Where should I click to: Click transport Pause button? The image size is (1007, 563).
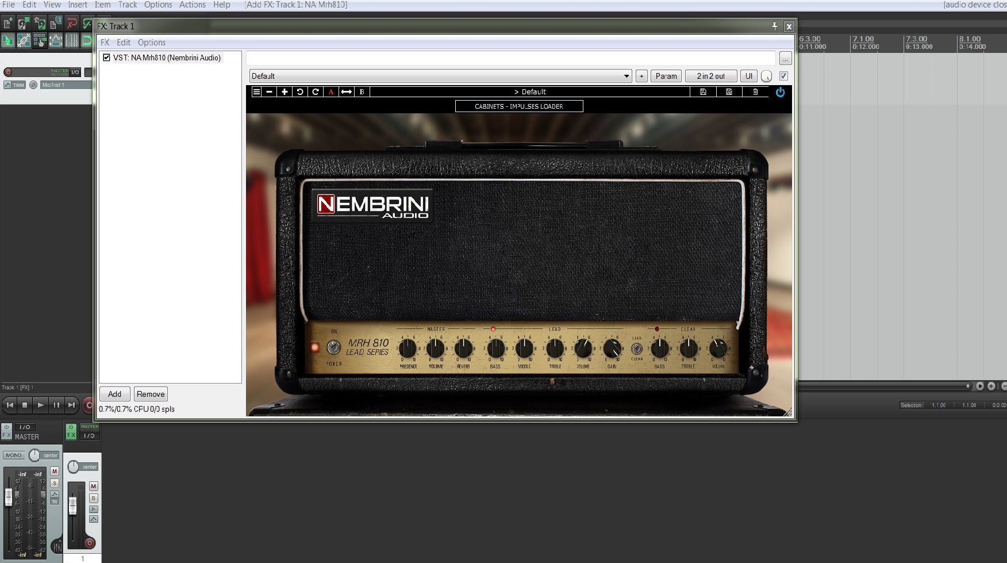pos(56,405)
